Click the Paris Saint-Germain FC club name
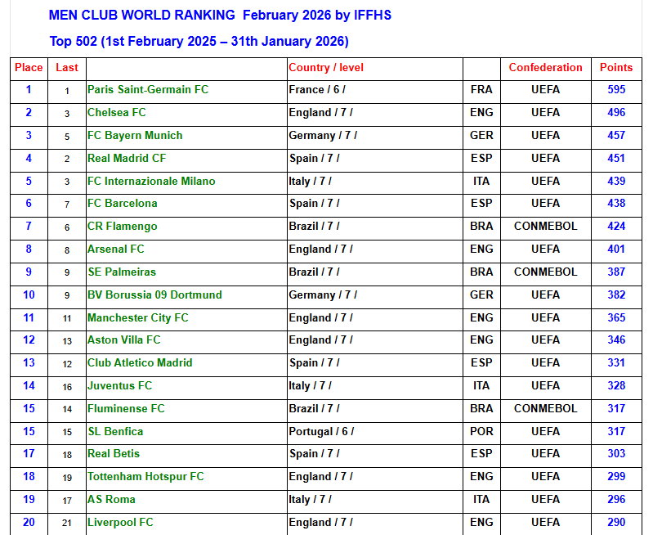The height and width of the screenshot is (535, 653). pos(148,89)
